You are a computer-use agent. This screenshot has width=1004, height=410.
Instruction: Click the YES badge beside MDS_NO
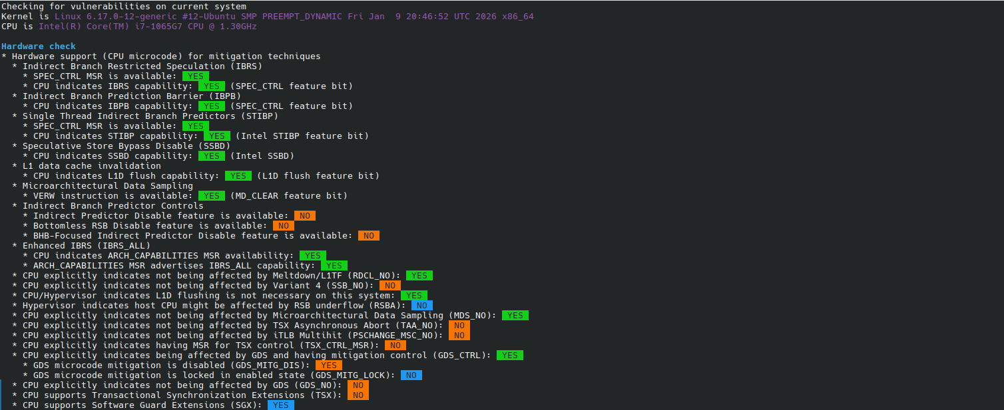(515, 316)
